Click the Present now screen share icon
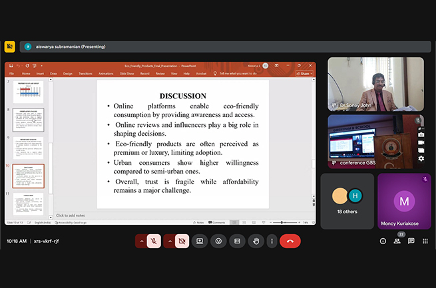The width and height of the screenshot is (436, 288). click(x=199, y=241)
